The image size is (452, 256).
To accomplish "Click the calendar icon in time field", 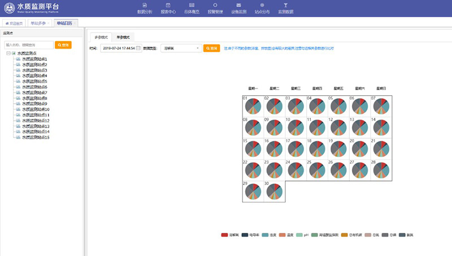I will pos(138,48).
